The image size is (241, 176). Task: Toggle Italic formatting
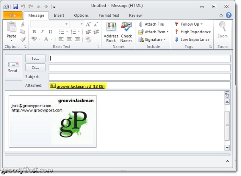coord(42,32)
